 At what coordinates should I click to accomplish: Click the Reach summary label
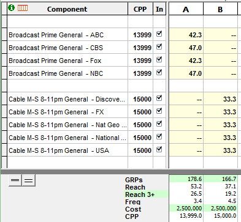135,187
